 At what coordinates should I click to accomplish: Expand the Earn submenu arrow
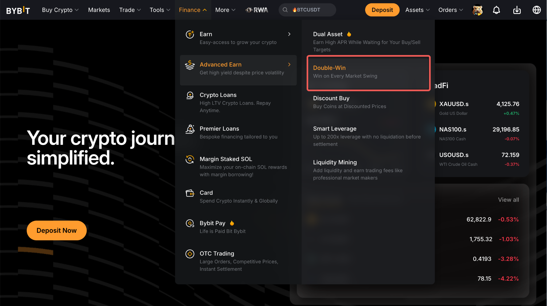pyautogui.click(x=289, y=34)
